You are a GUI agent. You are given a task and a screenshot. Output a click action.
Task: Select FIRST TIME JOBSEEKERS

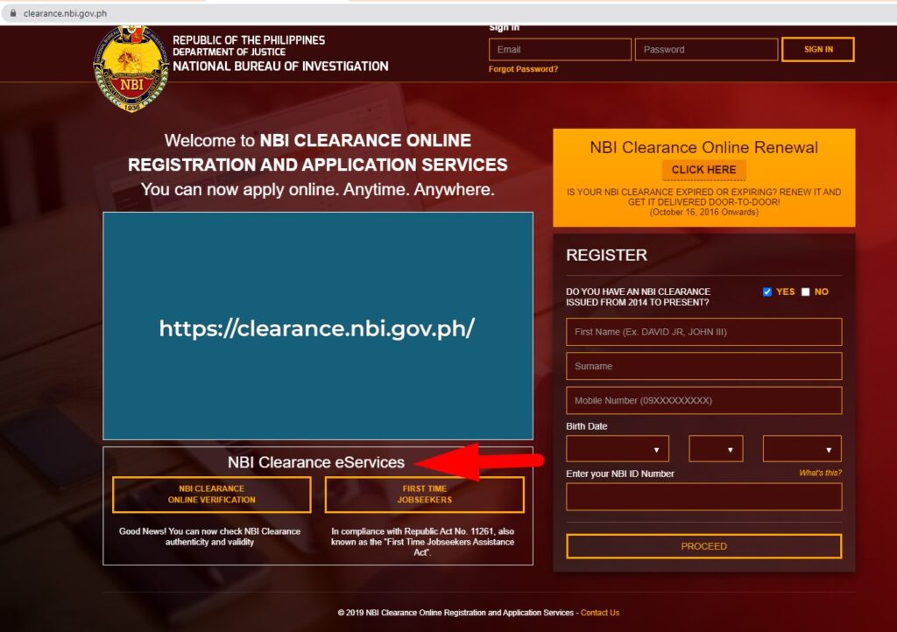(x=424, y=495)
